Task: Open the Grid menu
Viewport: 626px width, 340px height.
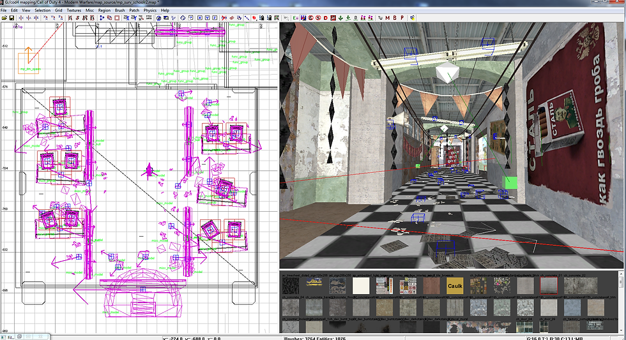Action: [59, 10]
